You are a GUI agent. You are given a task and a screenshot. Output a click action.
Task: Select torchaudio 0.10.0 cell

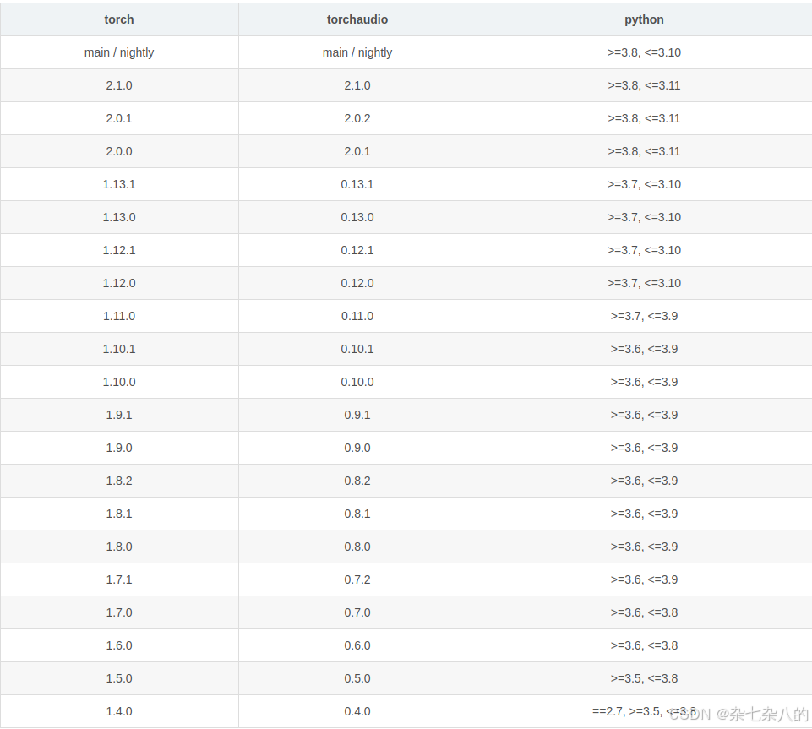click(357, 382)
